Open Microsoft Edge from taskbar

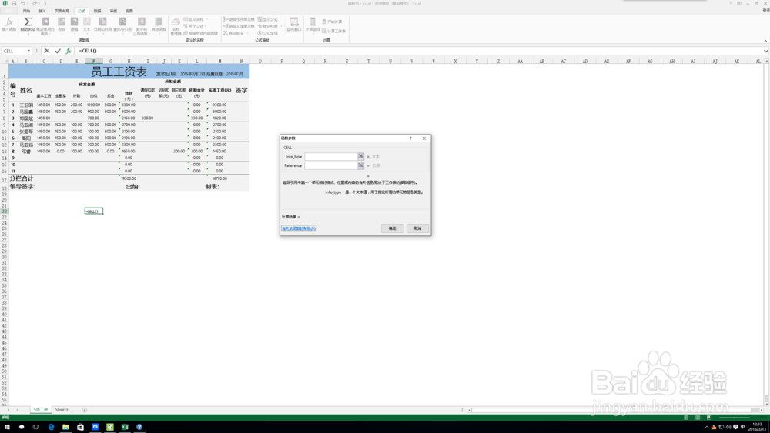[51, 427]
